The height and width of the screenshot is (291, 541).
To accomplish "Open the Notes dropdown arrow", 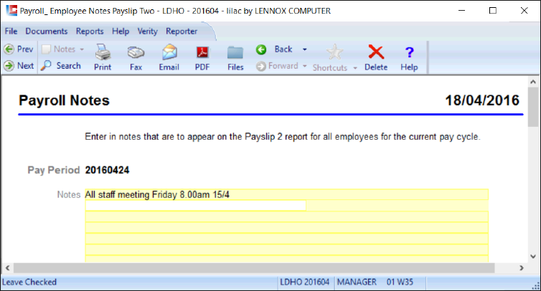I will click(x=82, y=49).
